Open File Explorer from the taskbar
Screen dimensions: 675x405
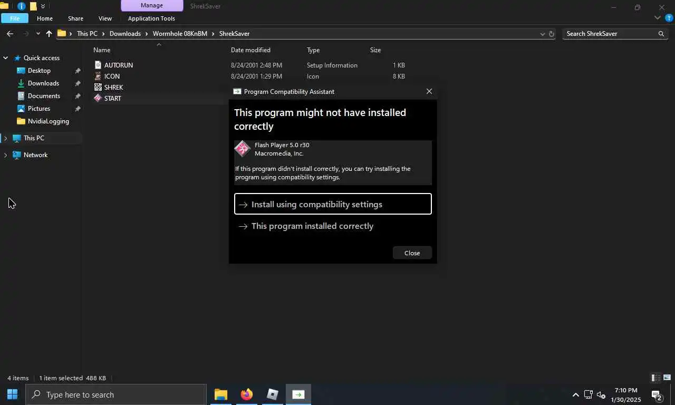tap(220, 394)
